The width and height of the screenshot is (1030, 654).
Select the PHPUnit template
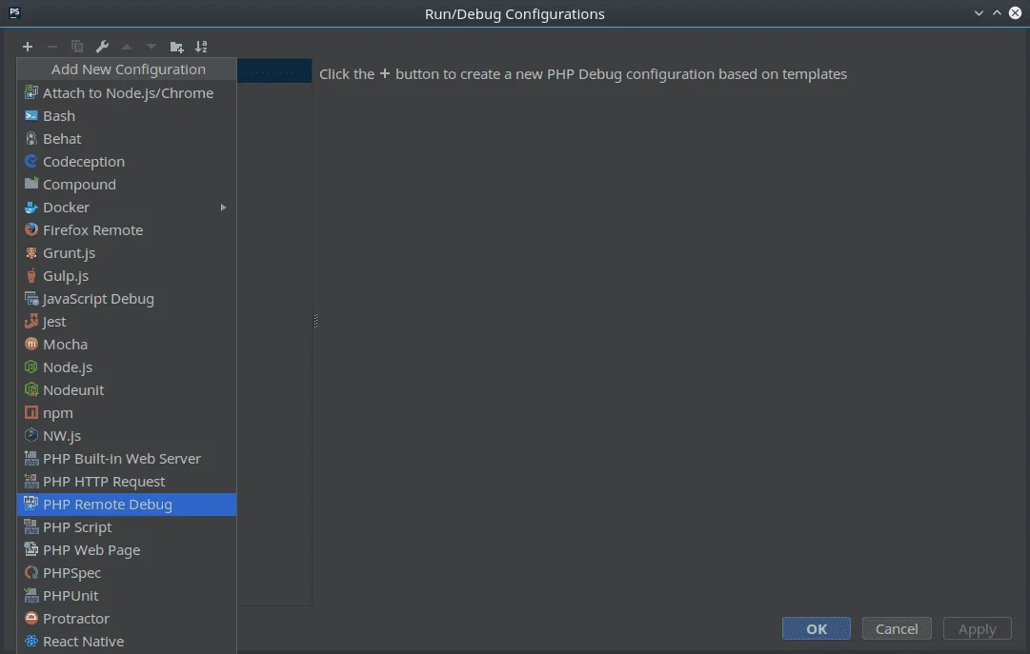(x=71, y=595)
